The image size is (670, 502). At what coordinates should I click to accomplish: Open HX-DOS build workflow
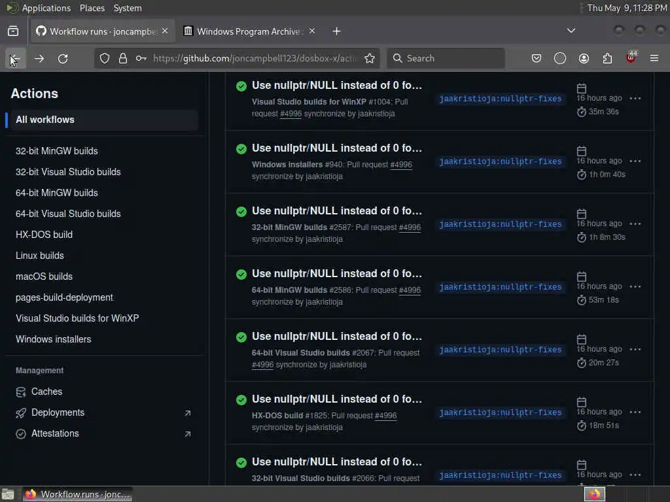tap(44, 235)
